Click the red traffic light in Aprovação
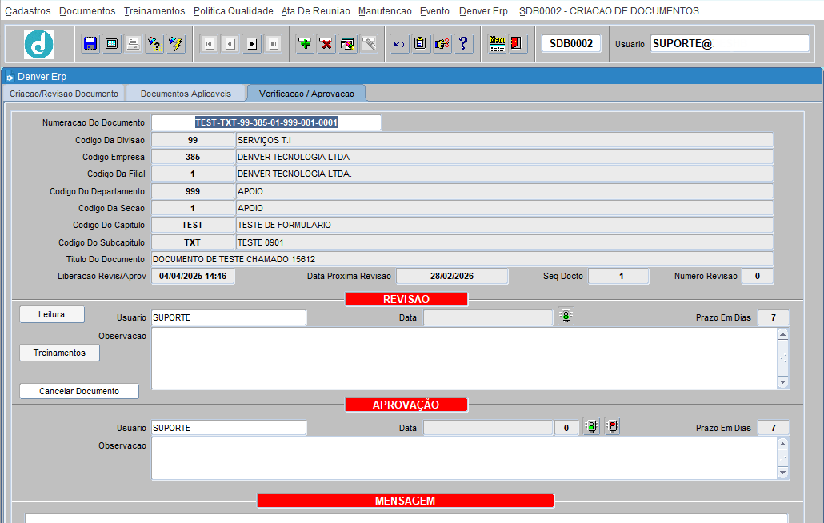 612,426
